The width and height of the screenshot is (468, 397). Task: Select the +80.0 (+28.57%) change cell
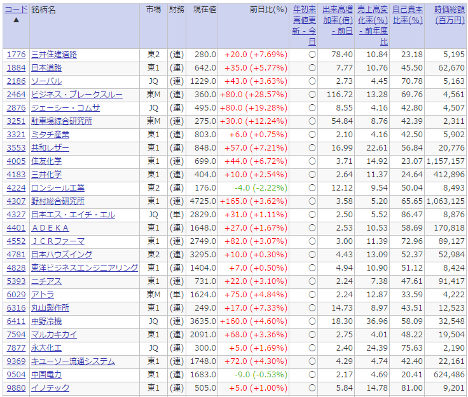(x=254, y=95)
